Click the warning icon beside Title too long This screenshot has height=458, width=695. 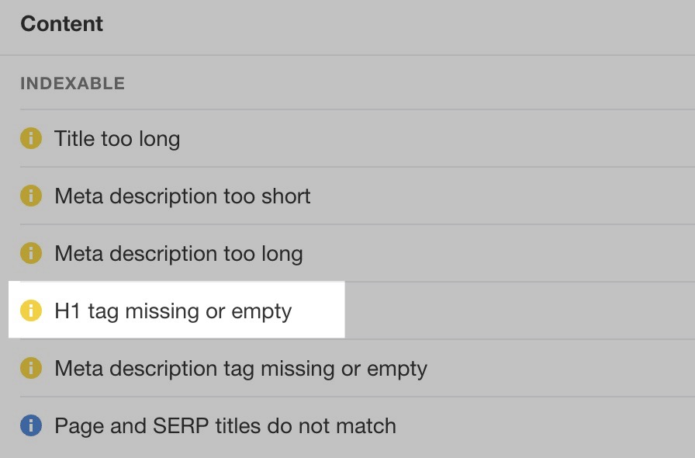pyautogui.click(x=31, y=138)
